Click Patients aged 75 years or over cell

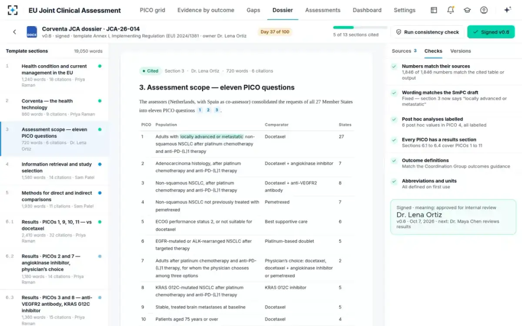(187, 319)
